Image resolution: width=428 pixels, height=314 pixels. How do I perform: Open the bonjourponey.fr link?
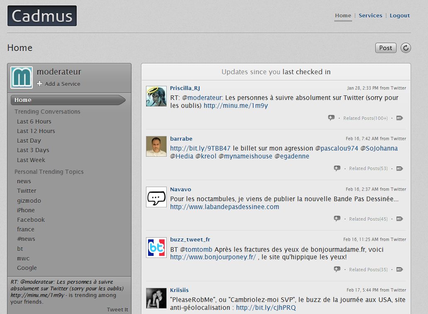(x=213, y=257)
